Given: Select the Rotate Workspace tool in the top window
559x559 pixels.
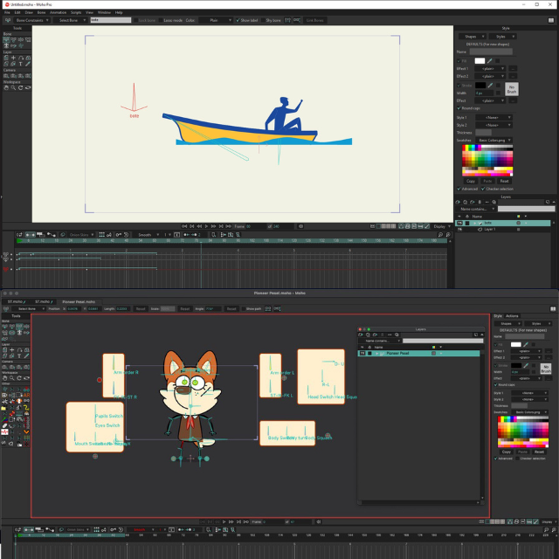Looking at the screenshot, I should (x=21, y=87).
